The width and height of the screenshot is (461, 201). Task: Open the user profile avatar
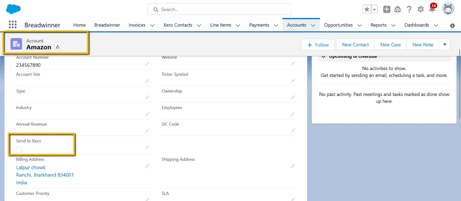click(x=448, y=9)
